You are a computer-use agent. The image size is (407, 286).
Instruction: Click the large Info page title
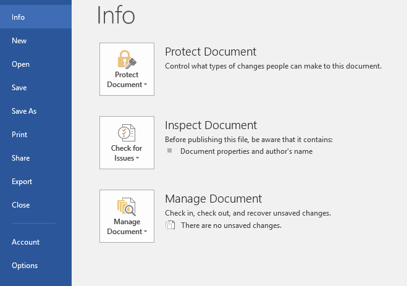click(x=115, y=15)
